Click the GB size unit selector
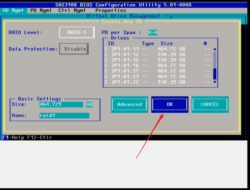This screenshot has width=250, height=190. (89, 104)
